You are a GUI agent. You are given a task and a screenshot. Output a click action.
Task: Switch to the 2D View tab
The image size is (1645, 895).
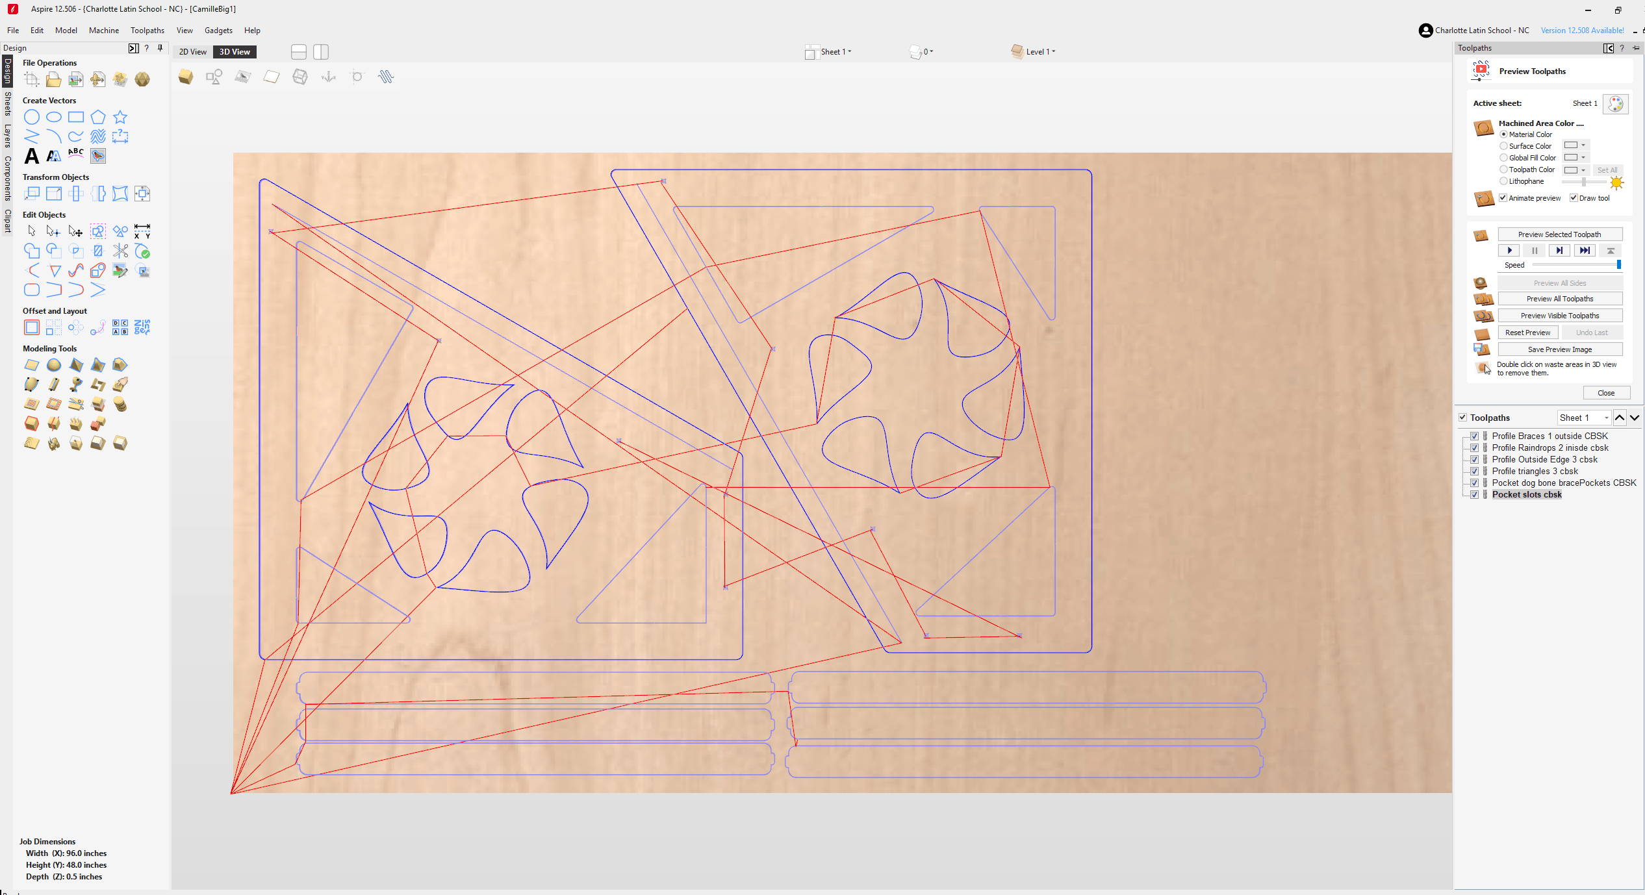pyautogui.click(x=192, y=51)
